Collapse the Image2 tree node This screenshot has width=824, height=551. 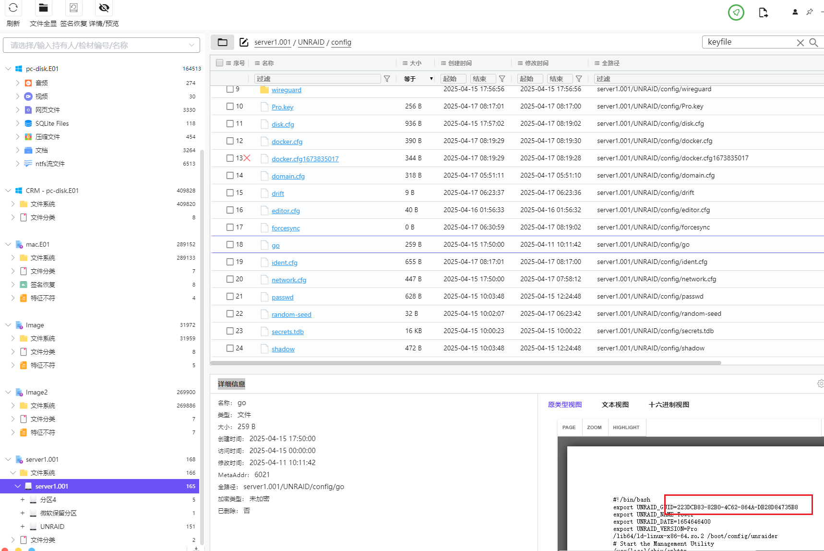point(8,392)
